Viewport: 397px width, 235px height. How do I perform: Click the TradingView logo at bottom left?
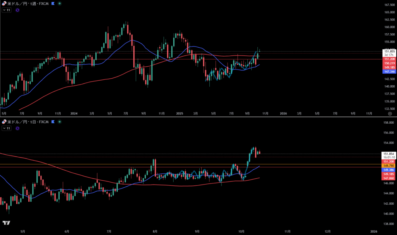6,223
